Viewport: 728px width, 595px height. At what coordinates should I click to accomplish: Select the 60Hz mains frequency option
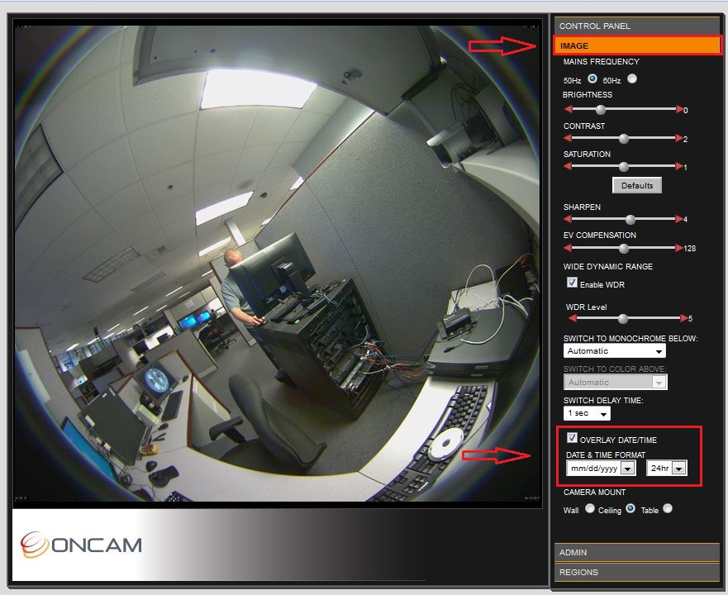[x=632, y=78]
